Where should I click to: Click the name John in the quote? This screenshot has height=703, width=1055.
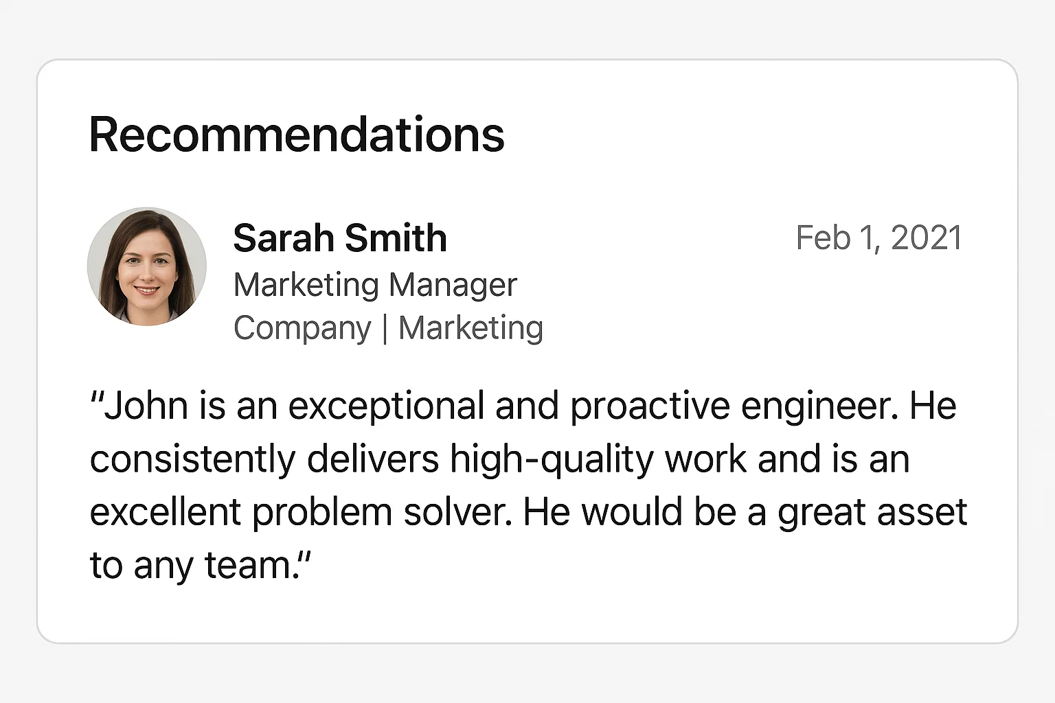point(146,406)
